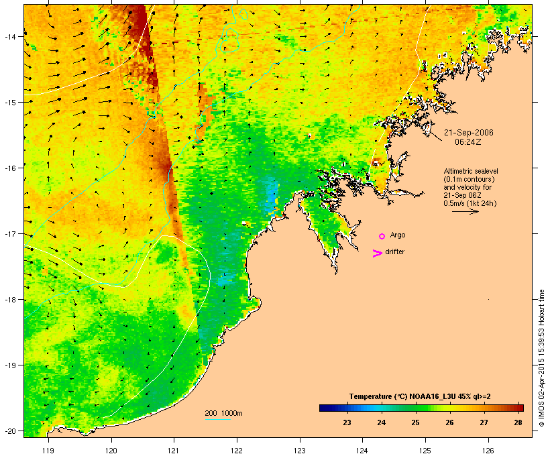Screen dimensions: 550x456
Task: Click the colorbar value 25
Action: click(415, 422)
